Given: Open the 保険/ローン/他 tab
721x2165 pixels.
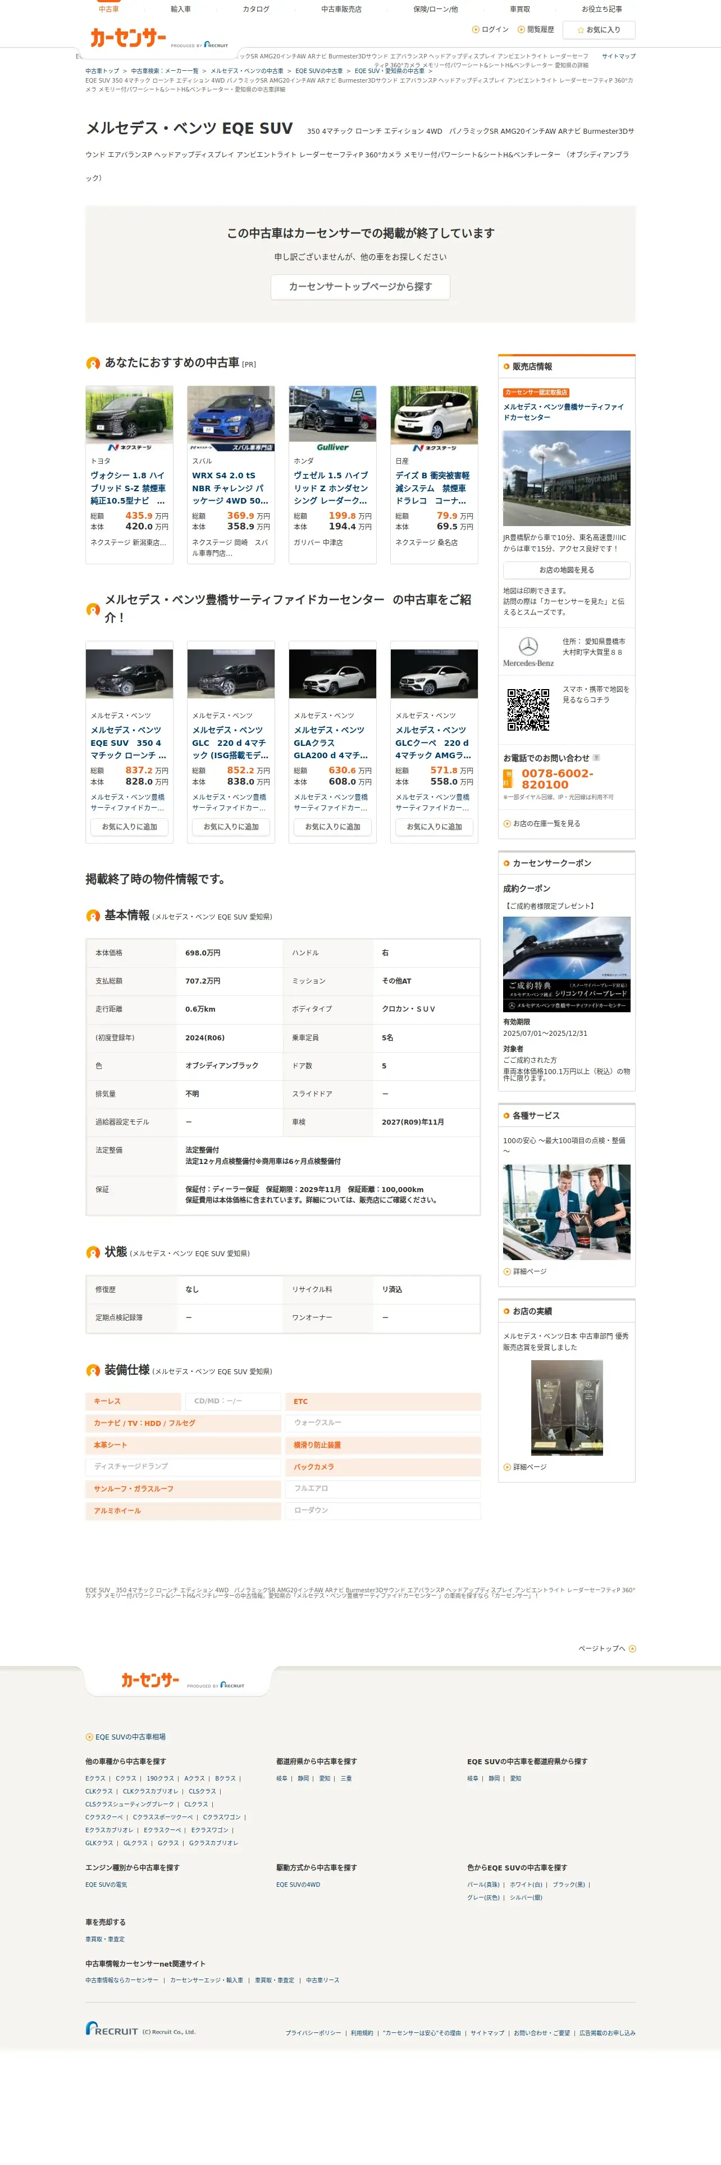Looking at the screenshot, I should 436,9.
